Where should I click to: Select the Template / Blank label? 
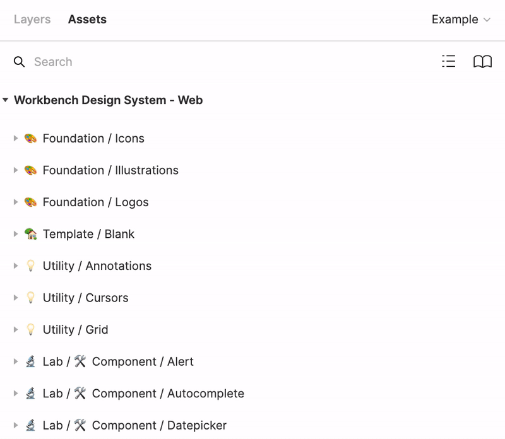(88, 234)
